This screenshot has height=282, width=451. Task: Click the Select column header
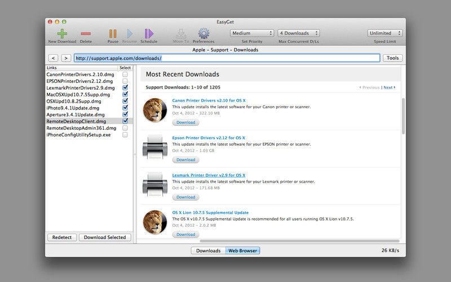pos(125,68)
